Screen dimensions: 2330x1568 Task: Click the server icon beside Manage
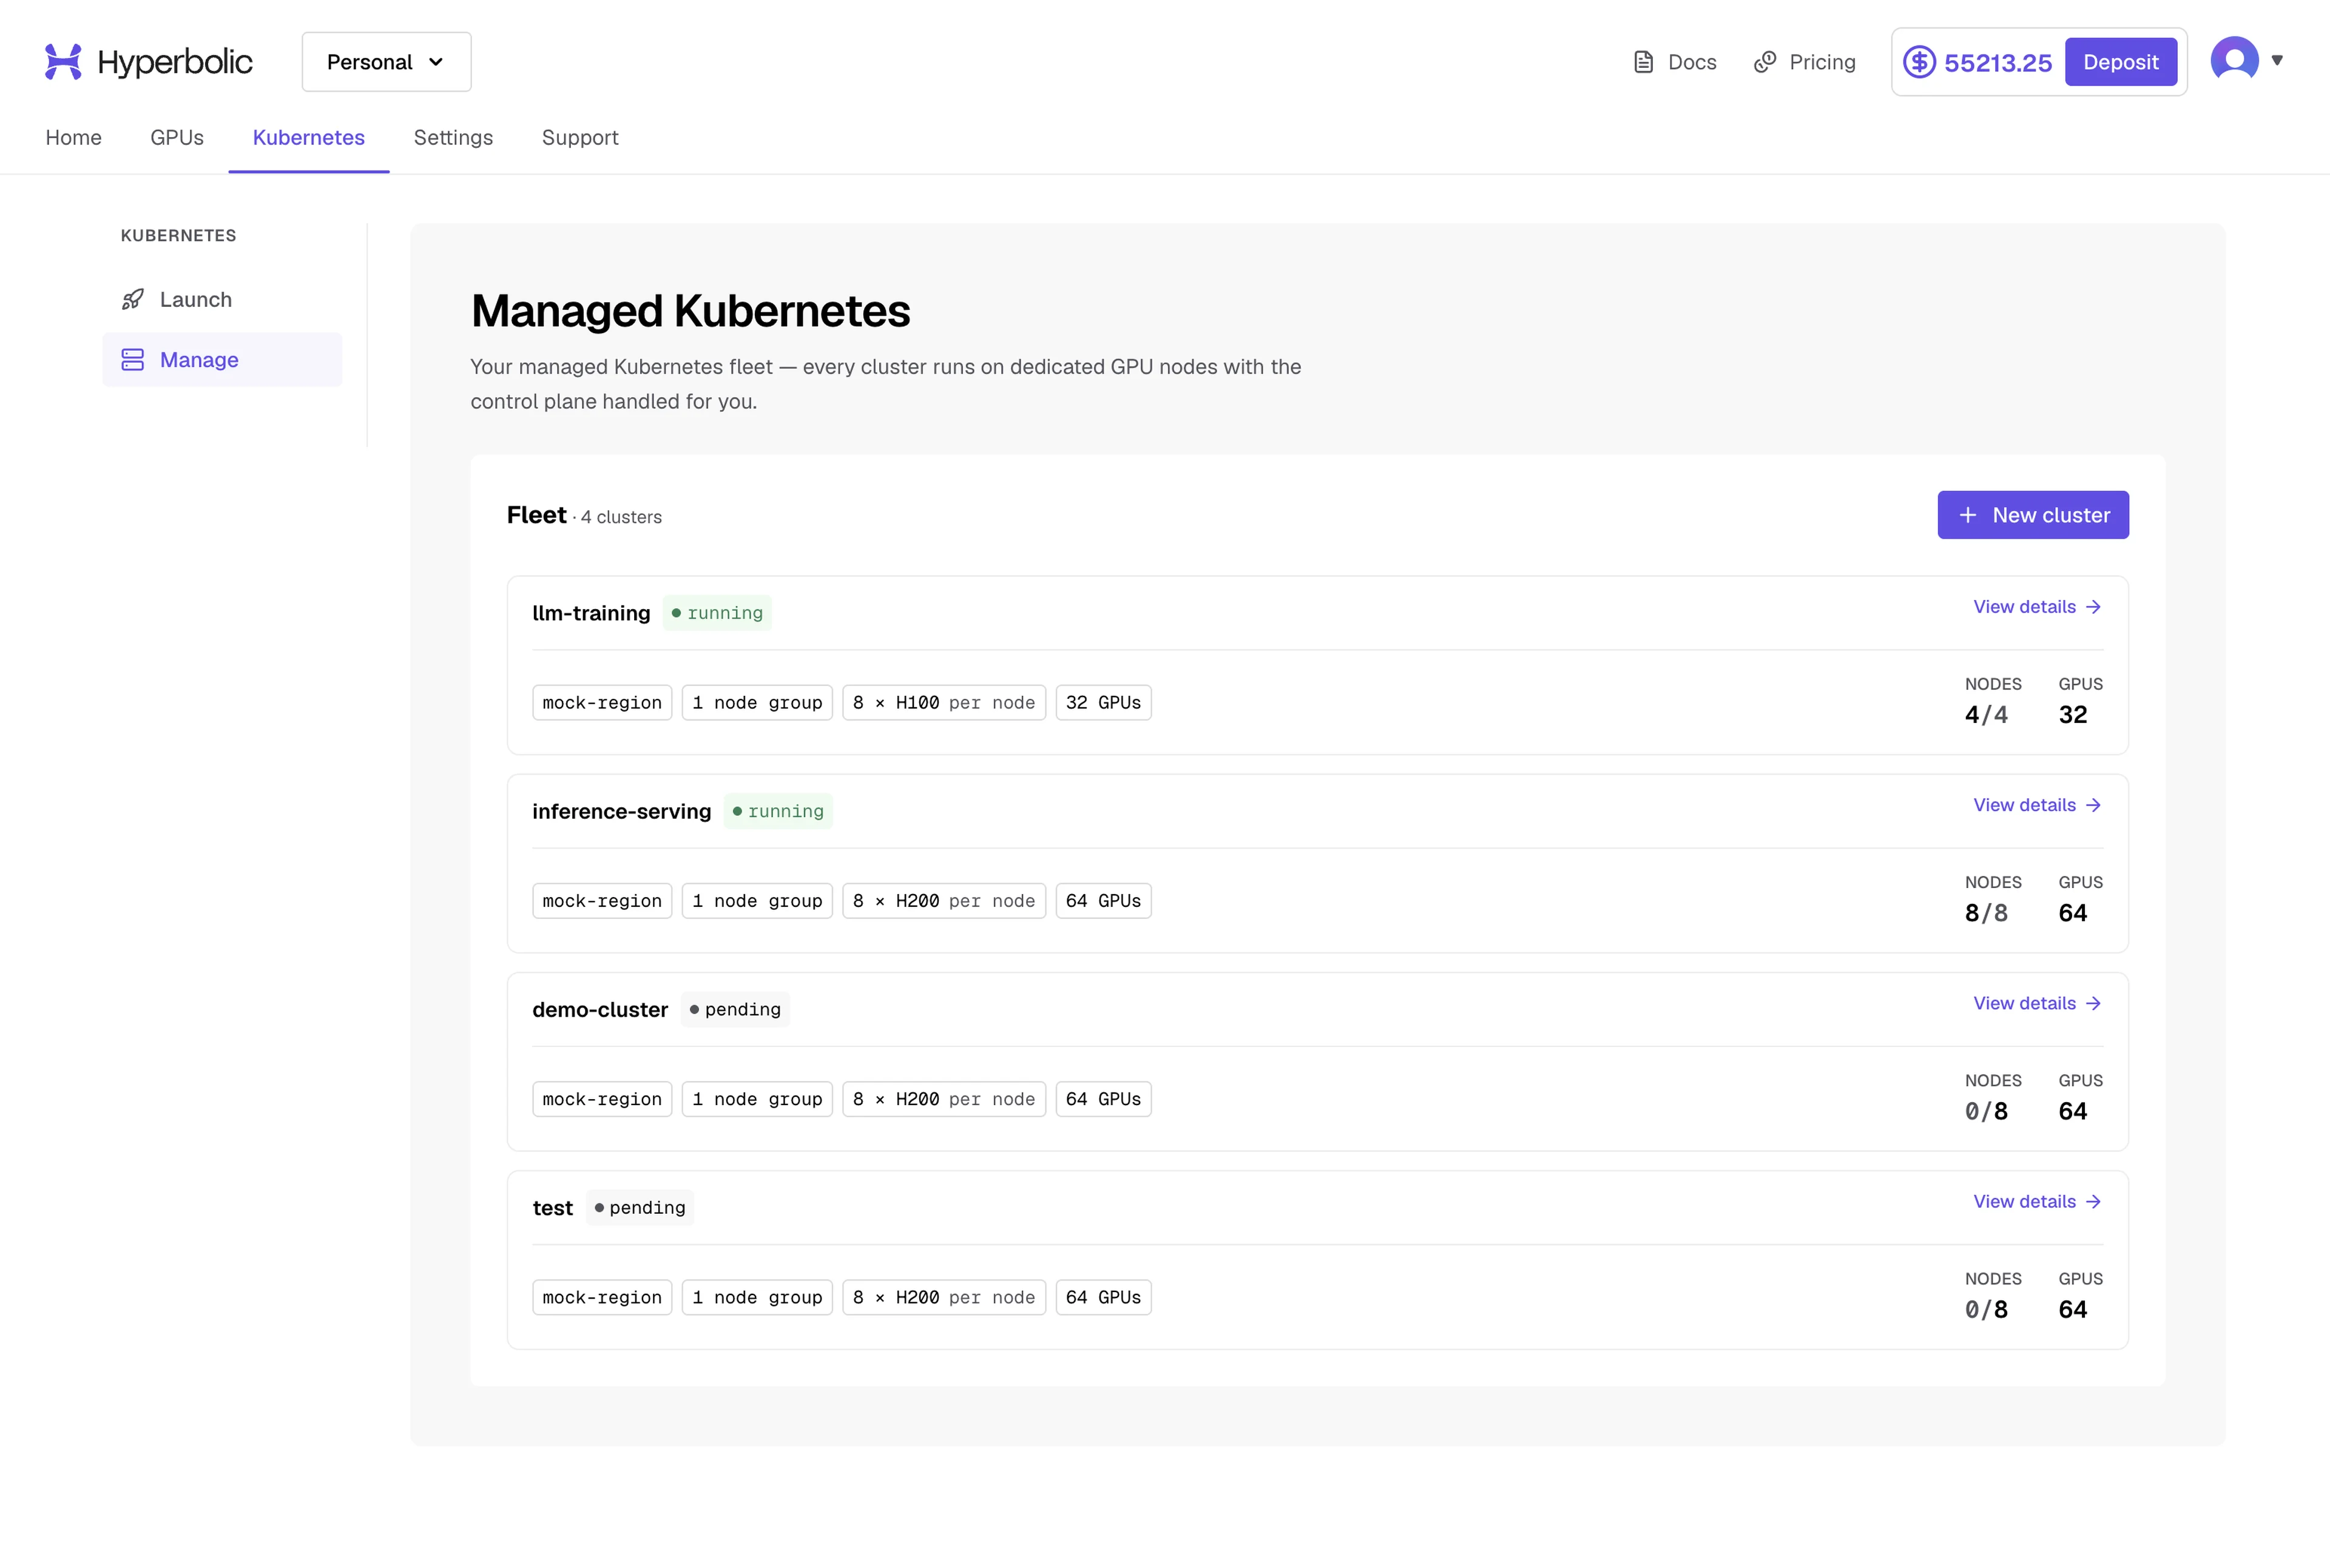coord(132,359)
